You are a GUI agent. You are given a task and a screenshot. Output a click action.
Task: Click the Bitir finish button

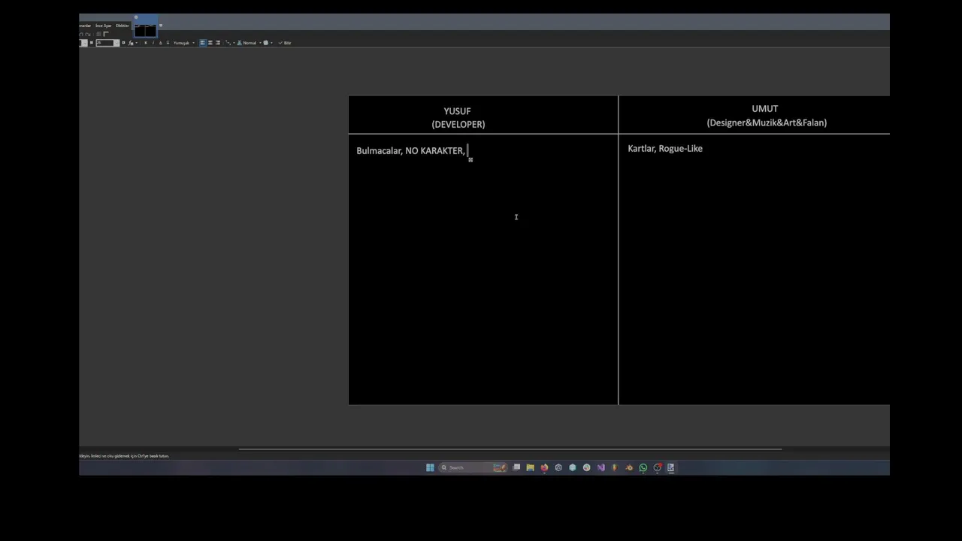(x=285, y=43)
